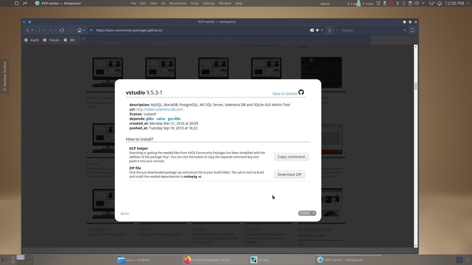Click the pin-on-all-desktops dot in title bar

click(x=29, y=22)
